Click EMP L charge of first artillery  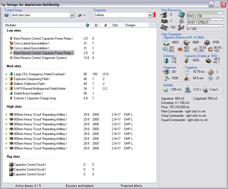pyautogui.click(x=128, y=115)
